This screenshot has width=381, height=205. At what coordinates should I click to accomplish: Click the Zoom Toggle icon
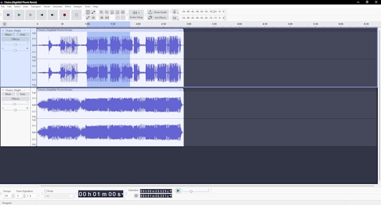pos(123,12)
